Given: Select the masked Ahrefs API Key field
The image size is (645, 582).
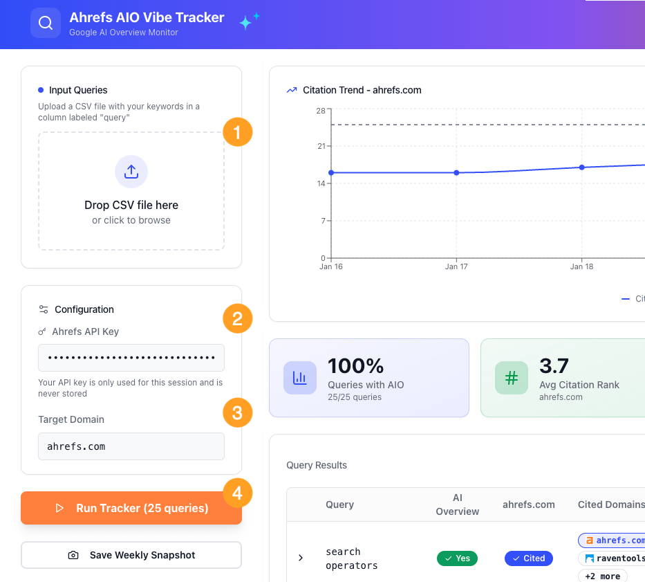Looking at the screenshot, I should (x=131, y=358).
